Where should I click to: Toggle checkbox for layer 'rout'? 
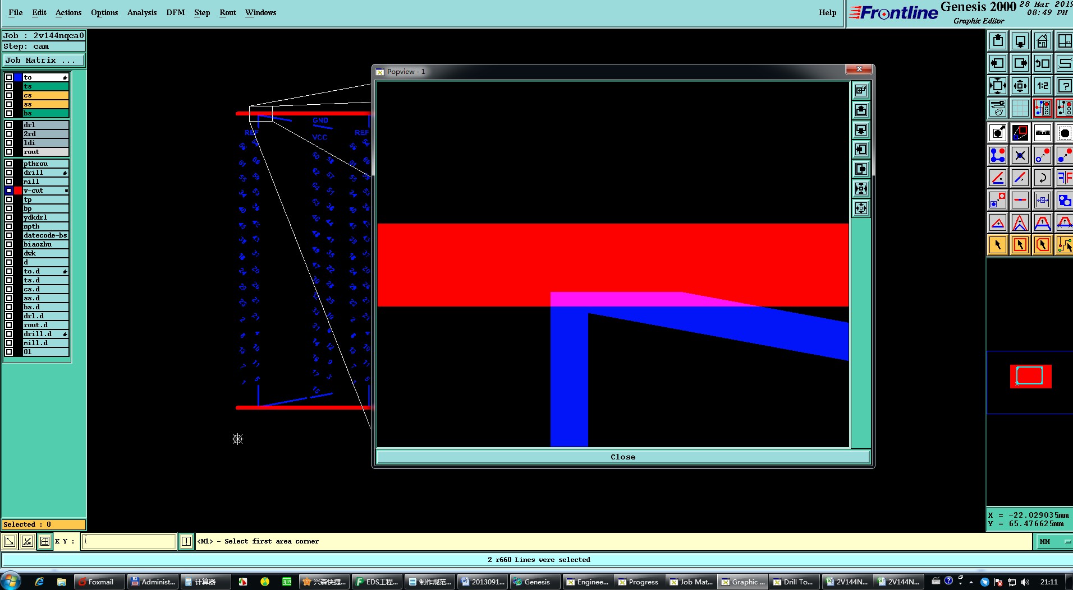click(9, 152)
